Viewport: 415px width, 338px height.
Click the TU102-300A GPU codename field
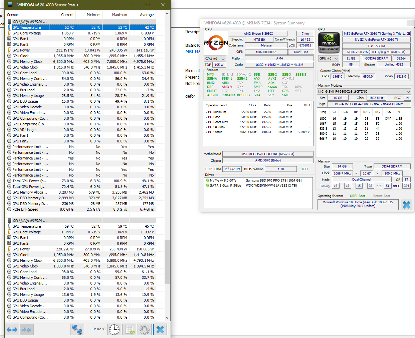[376, 46]
